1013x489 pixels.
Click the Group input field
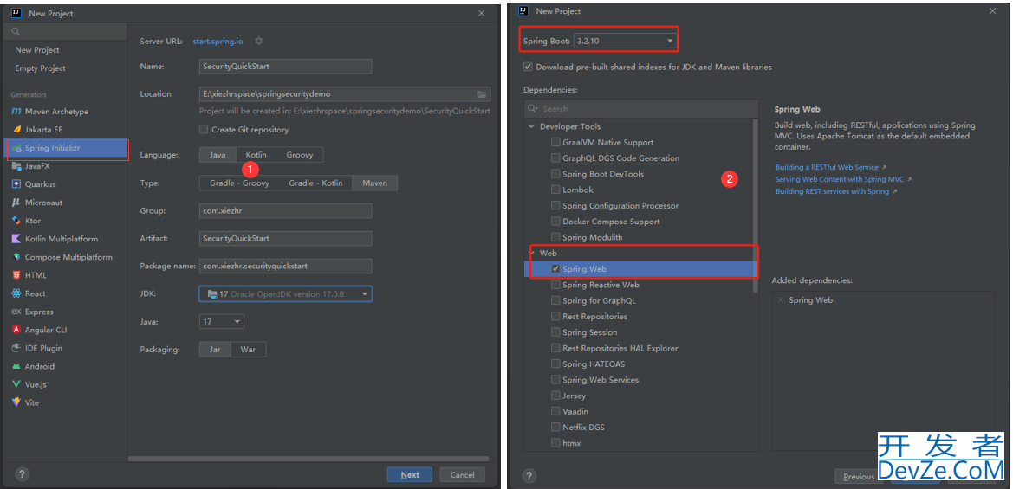(286, 211)
